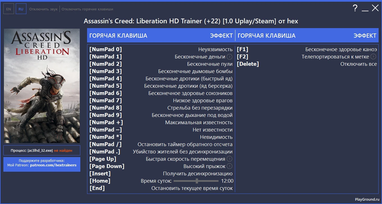
Task: Expand options for 'Высокий прыжок'
Action: point(229,166)
